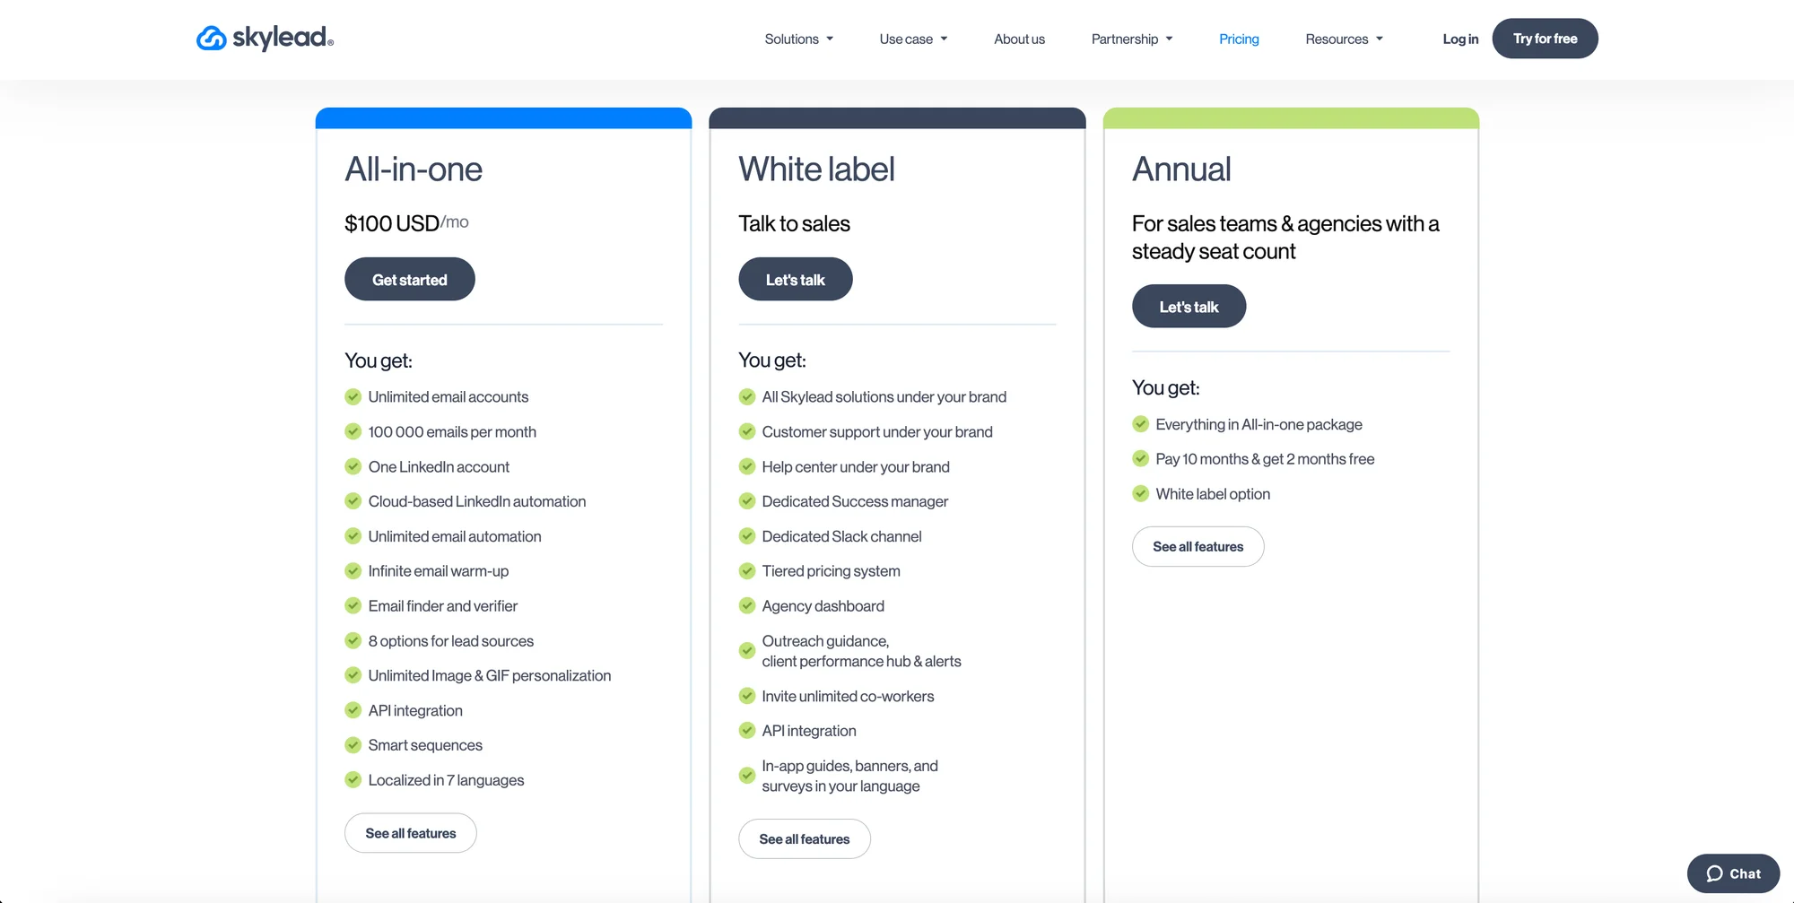Click checkmark beside White label option
The height and width of the screenshot is (903, 1794).
(x=1141, y=493)
